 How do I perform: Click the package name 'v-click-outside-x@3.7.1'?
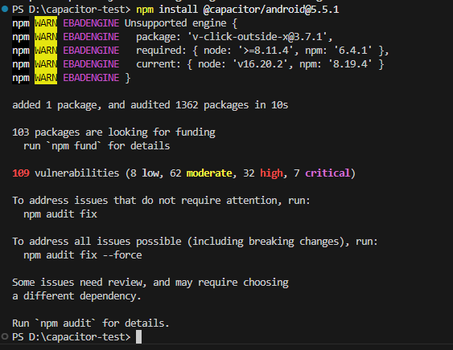(x=257, y=37)
